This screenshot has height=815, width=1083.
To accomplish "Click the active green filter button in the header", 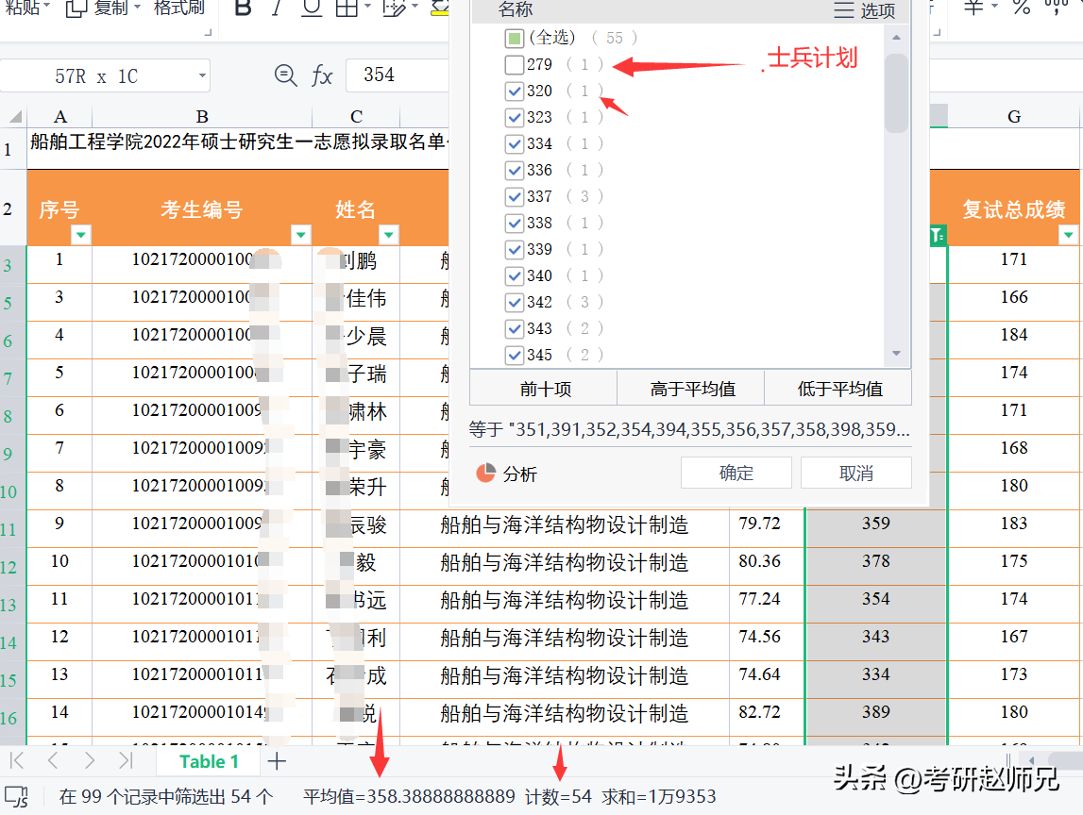I will (x=938, y=235).
